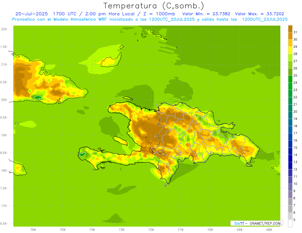This screenshot has width=302, height=233.
Task: Click the "21N" latitude axis label
Action: coord(4,65)
